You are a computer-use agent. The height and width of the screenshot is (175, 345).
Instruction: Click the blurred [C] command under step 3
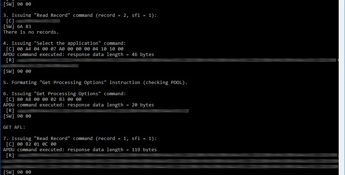pyautogui.click(x=38, y=21)
